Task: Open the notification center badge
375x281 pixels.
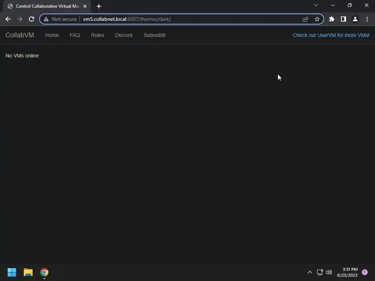Action: click(x=365, y=272)
